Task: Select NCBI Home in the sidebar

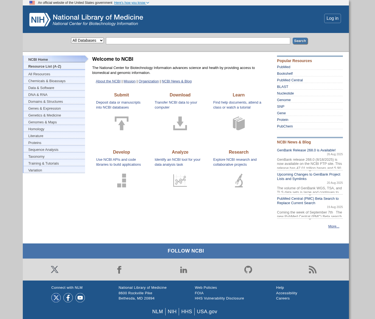Action: click(x=54, y=59)
